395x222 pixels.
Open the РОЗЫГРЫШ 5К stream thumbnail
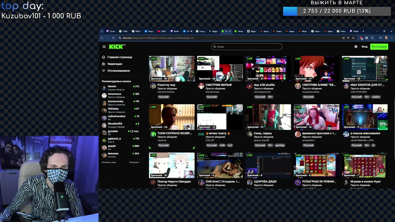point(316,165)
